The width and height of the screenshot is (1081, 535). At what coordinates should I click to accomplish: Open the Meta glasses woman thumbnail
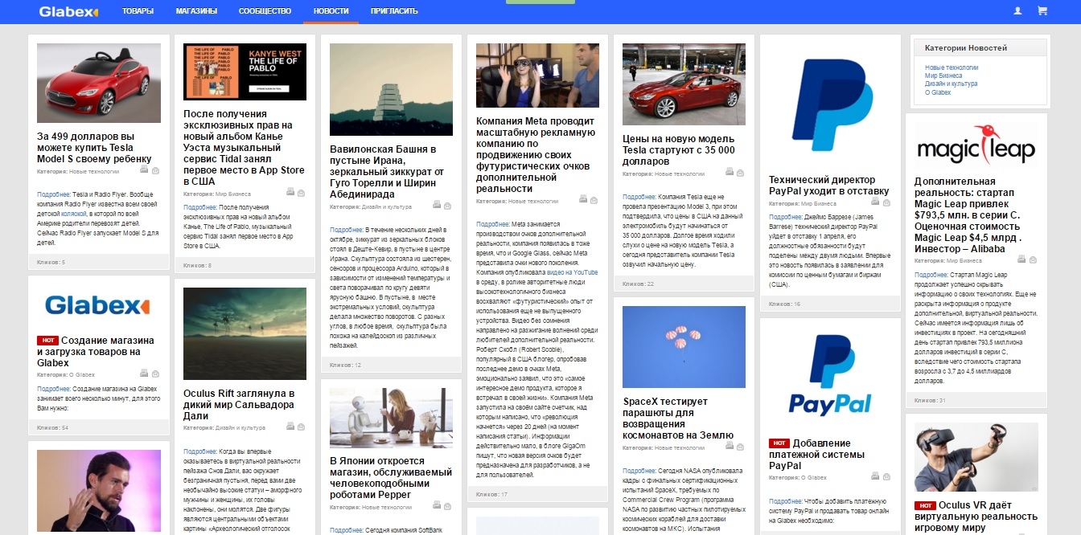[537, 76]
